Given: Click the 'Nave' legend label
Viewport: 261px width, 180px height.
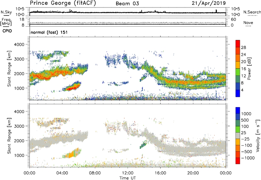Looking at the screenshot, I should click(248, 22).
